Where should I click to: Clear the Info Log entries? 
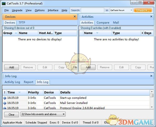pos(11,115)
